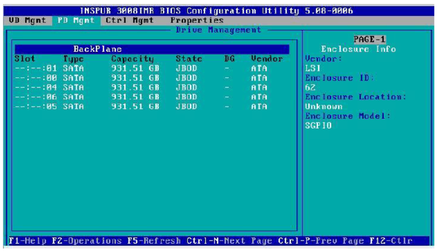The height and width of the screenshot is (251, 443).
Task: Click the Capacity column header
Action: coord(133,59)
